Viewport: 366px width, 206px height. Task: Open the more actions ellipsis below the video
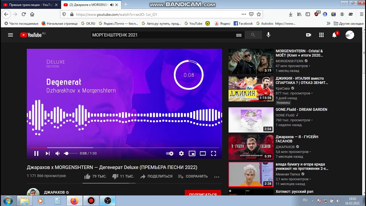(216, 177)
